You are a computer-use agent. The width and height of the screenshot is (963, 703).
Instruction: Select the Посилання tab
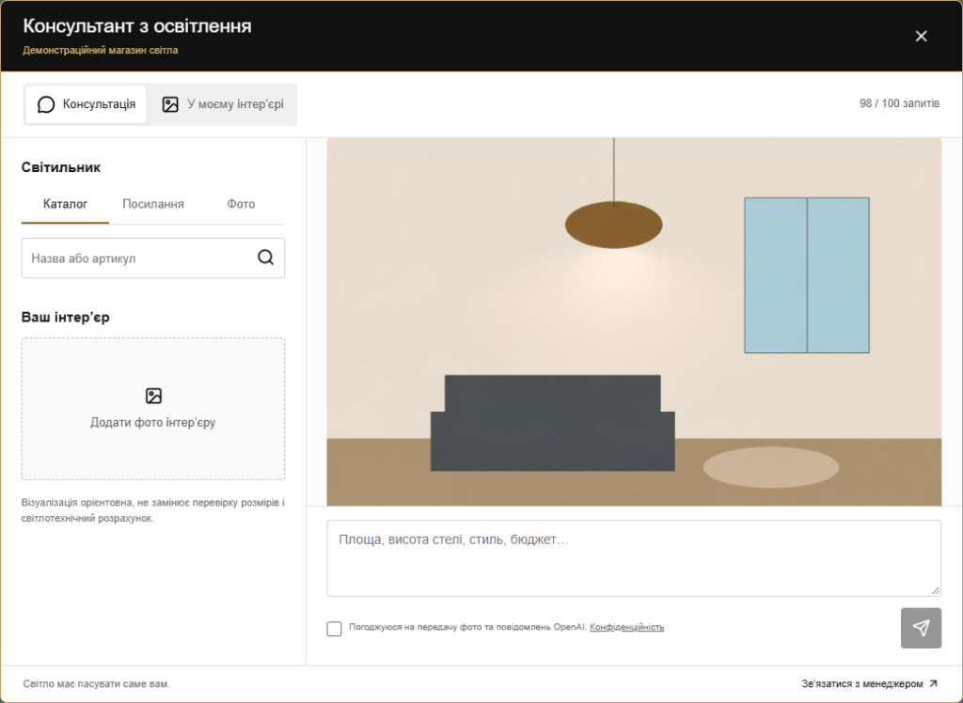153,205
